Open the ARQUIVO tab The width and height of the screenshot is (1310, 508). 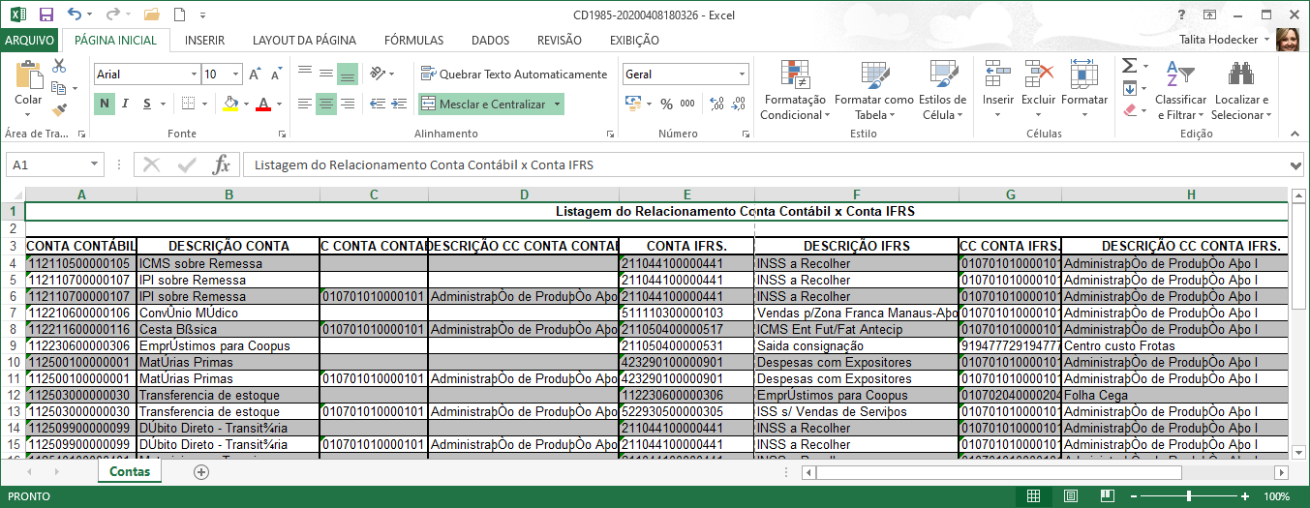(x=30, y=41)
